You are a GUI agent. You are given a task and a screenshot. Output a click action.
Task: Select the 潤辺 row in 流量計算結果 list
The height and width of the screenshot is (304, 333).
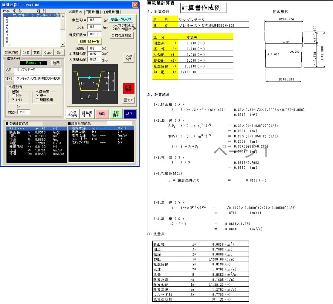(x=36, y=136)
